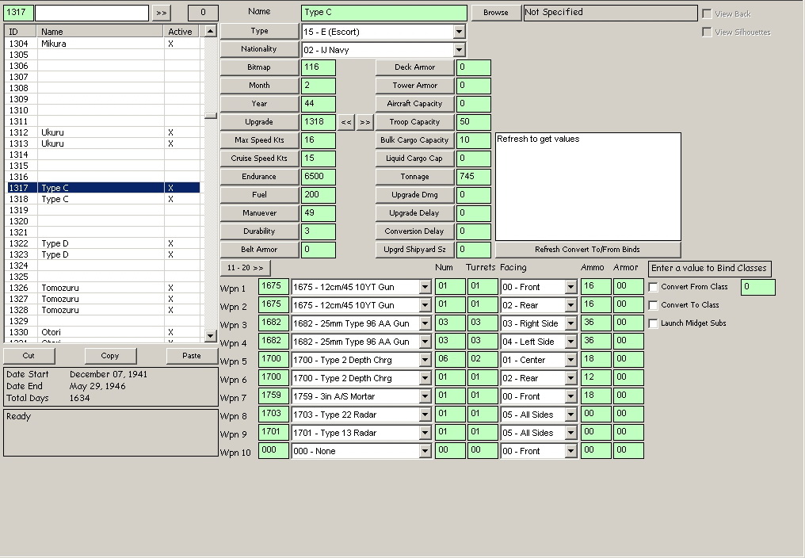Open Wpn 1 weapon dropdown
The image size is (805, 558).
pos(425,287)
